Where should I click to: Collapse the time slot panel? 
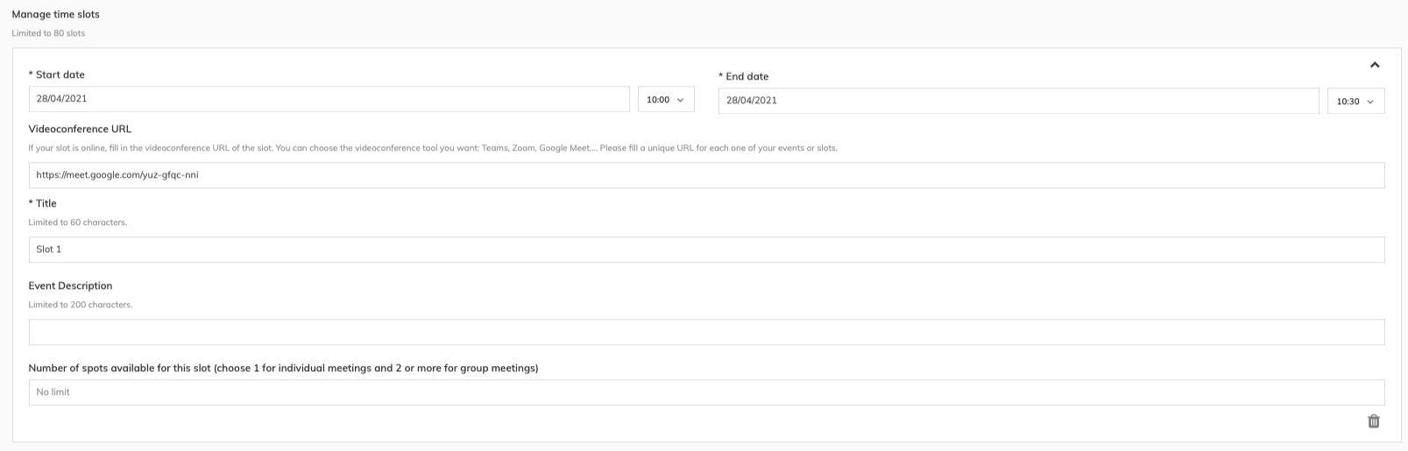click(x=1374, y=65)
